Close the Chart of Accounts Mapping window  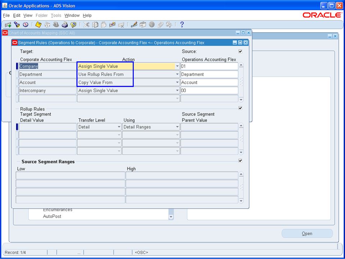click(249, 33)
